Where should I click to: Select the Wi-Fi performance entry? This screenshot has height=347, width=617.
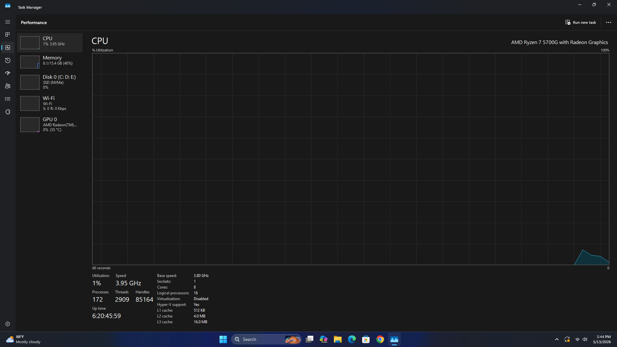50,103
